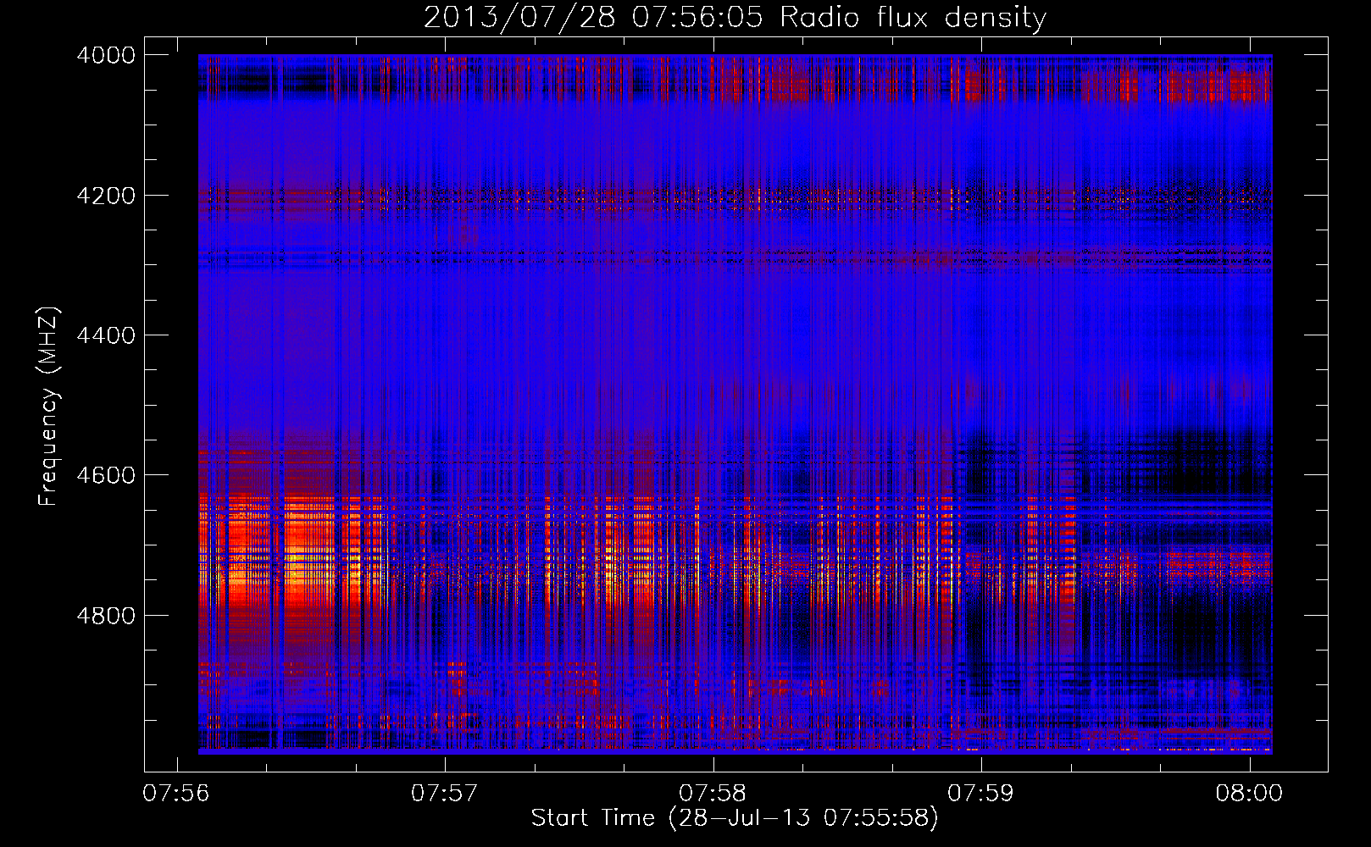Select the 4800 frequency tick label
This screenshot has width=1371, height=847.
pyautogui.click(x=106, y=615)
